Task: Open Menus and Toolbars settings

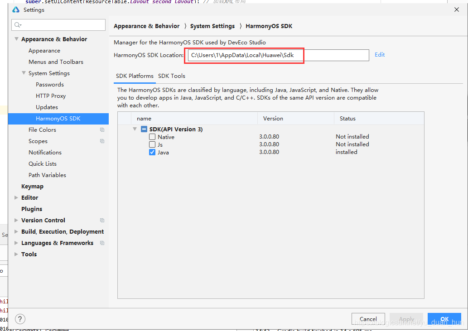Action: [56, 62]
